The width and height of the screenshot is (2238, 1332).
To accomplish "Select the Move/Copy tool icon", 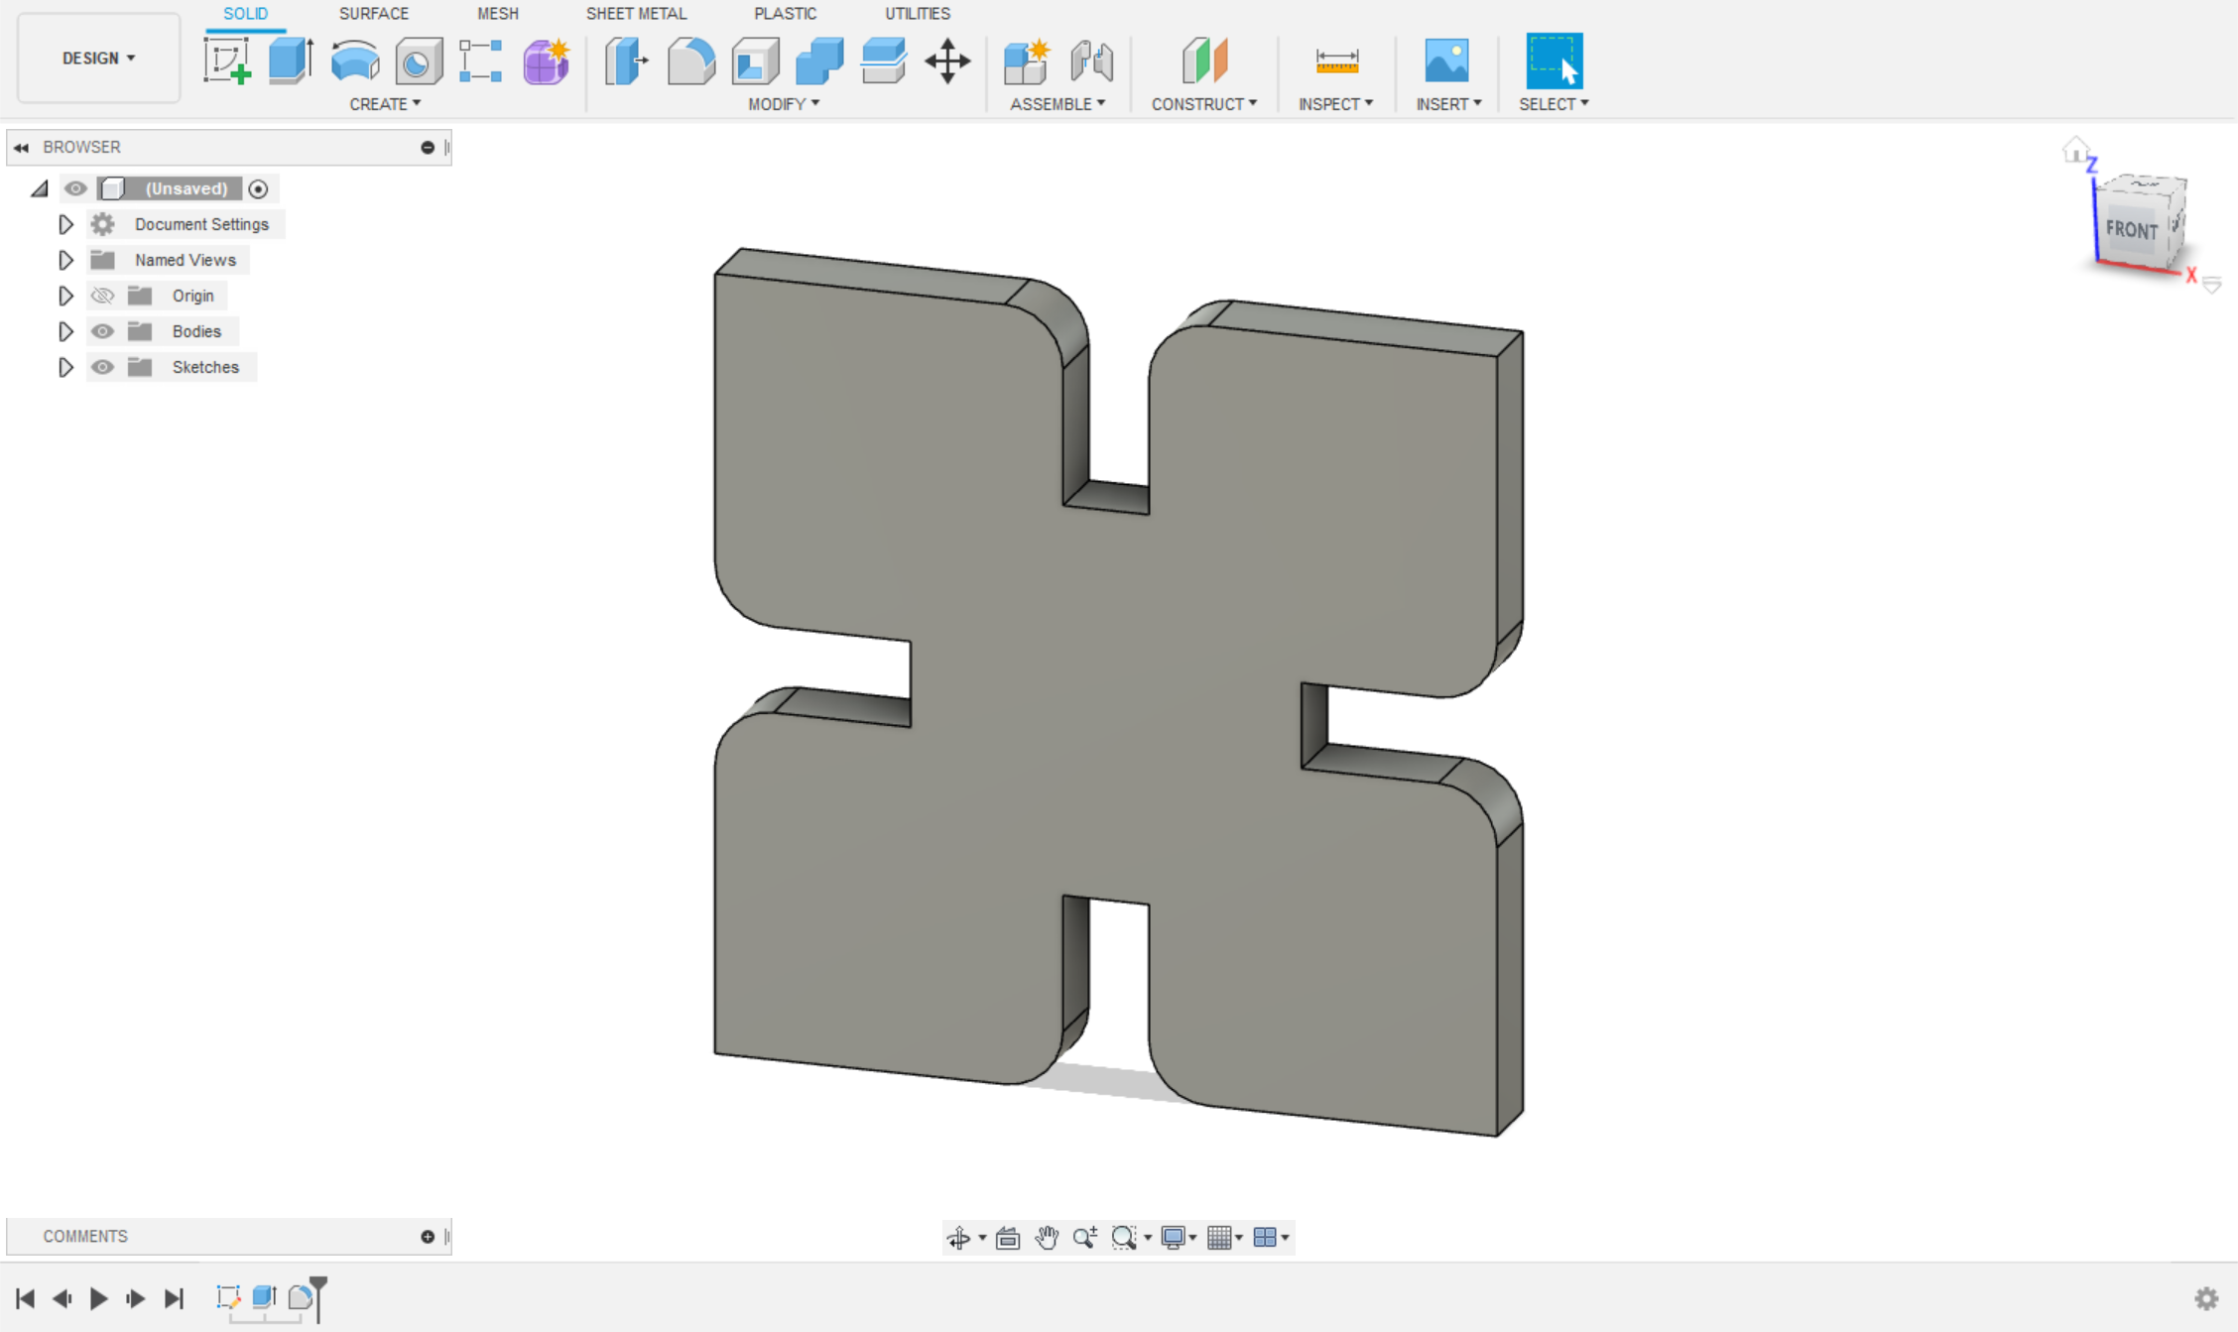I will (947, 61).
